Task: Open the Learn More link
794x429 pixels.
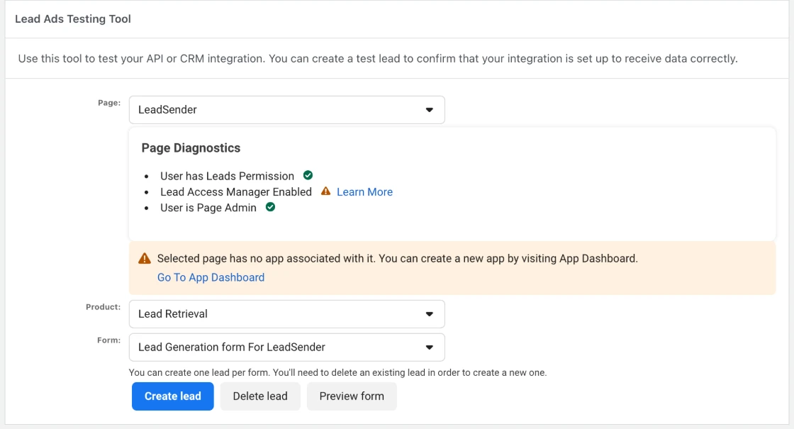Action: pyautogui.click(x=364, y=192)
